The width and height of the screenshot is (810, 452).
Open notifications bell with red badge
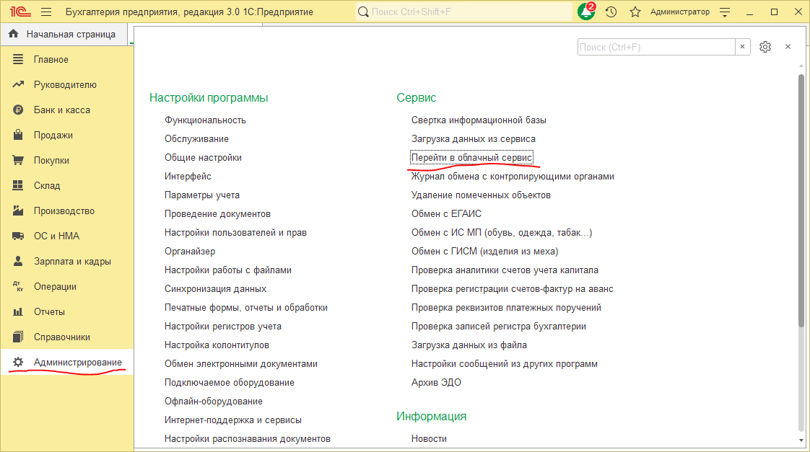pos(586,12)
